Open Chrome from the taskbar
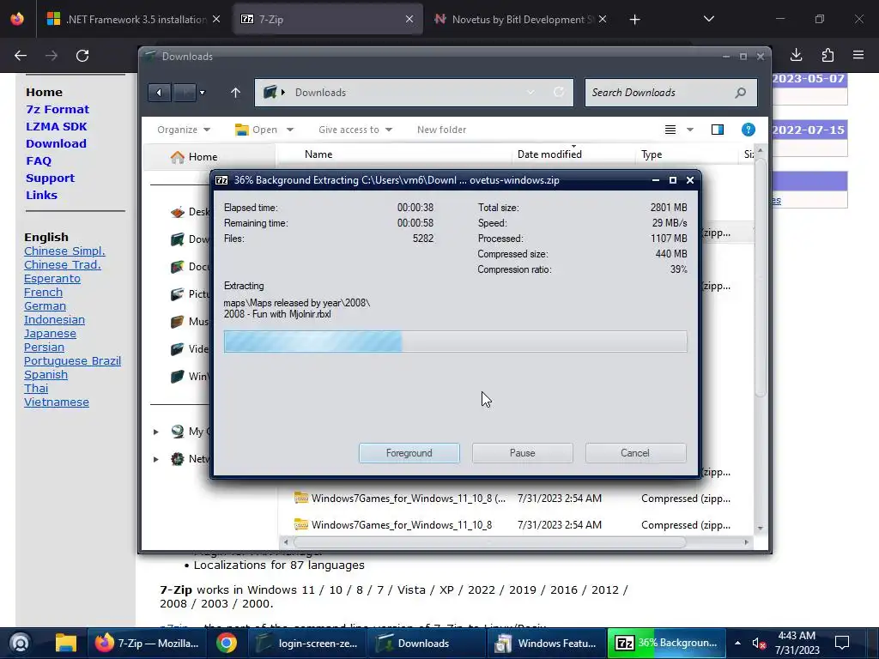 pos(227,643)
